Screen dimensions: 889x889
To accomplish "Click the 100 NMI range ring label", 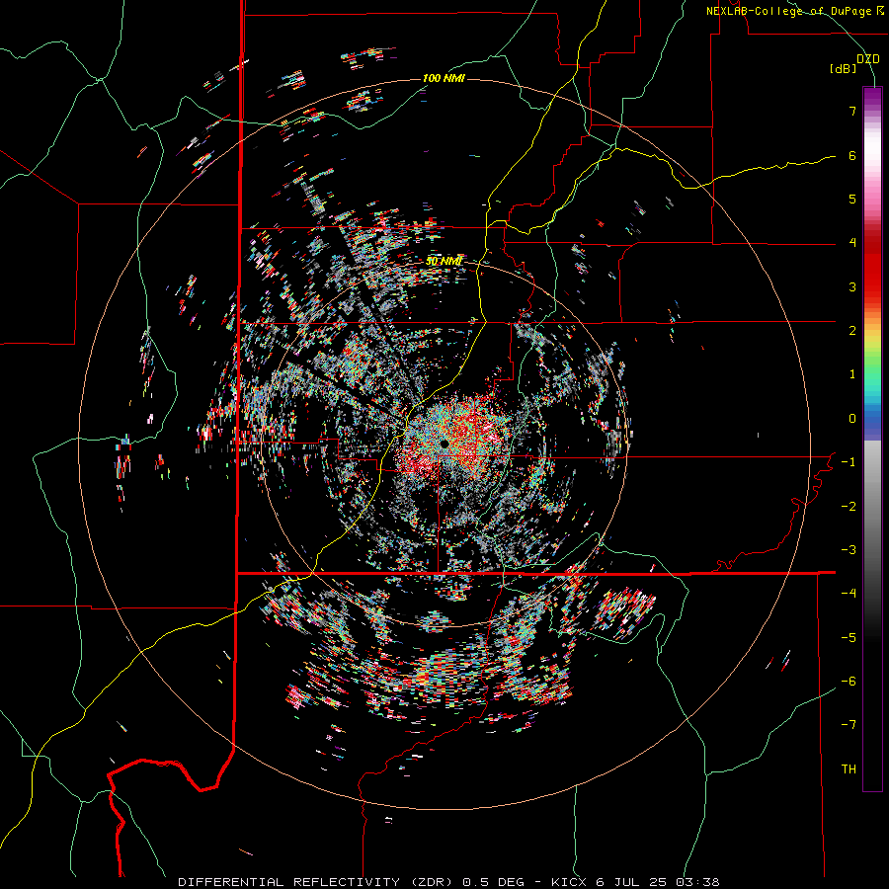I will [444, 78].
